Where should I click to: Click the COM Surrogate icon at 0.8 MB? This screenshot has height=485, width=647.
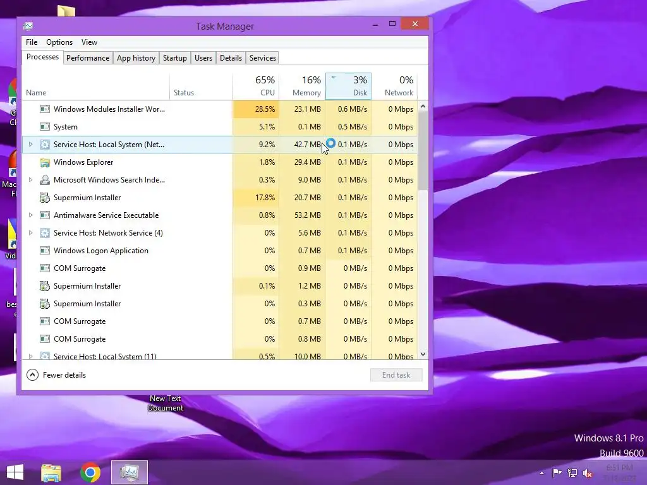pyautogui.click(x=45, y=339)
